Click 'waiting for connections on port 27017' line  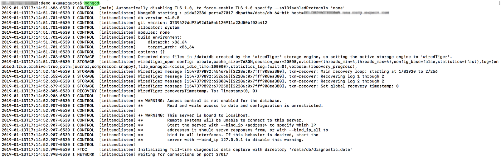click(x=183, y=154)
